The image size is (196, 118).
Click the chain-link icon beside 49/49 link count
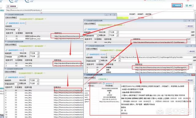[7, 23]
